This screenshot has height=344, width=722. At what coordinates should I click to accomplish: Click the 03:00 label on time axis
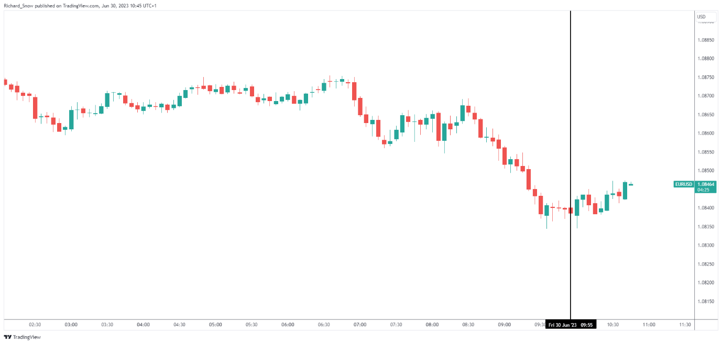click(x=71, y=325)
